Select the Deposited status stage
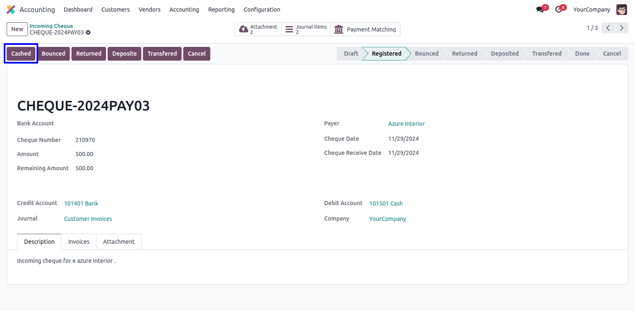This screenshot has height=311, width=635. click(505, 54)
